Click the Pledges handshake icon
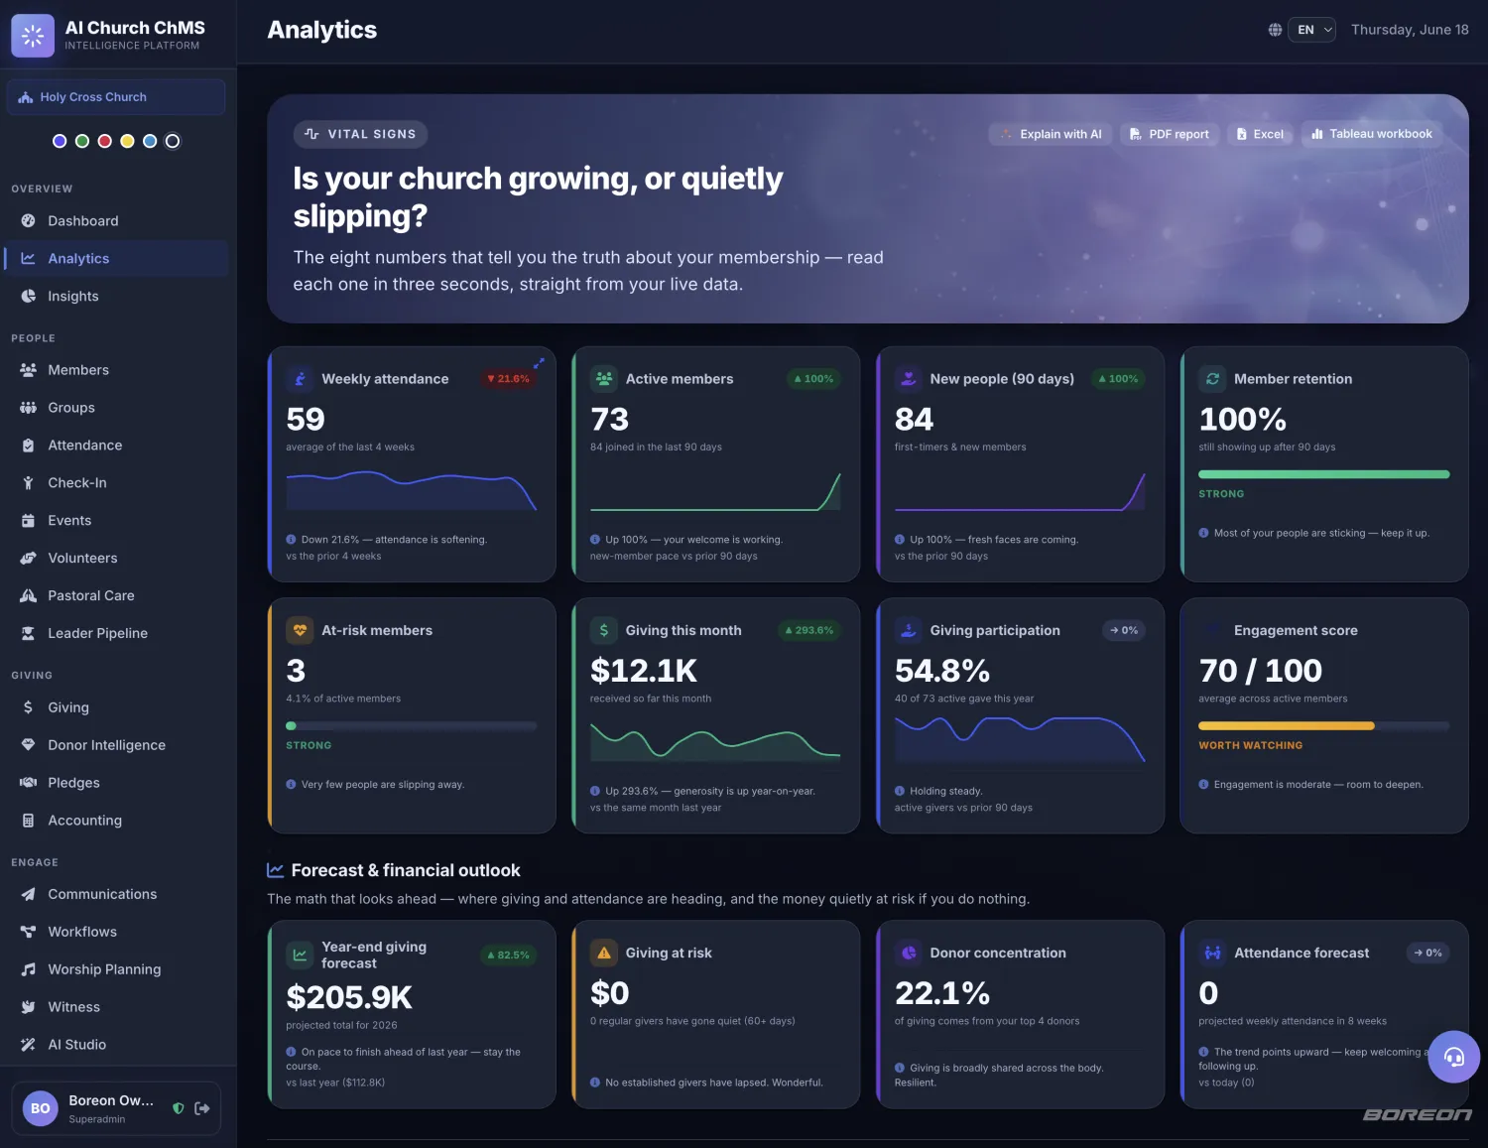 [28, 783]
